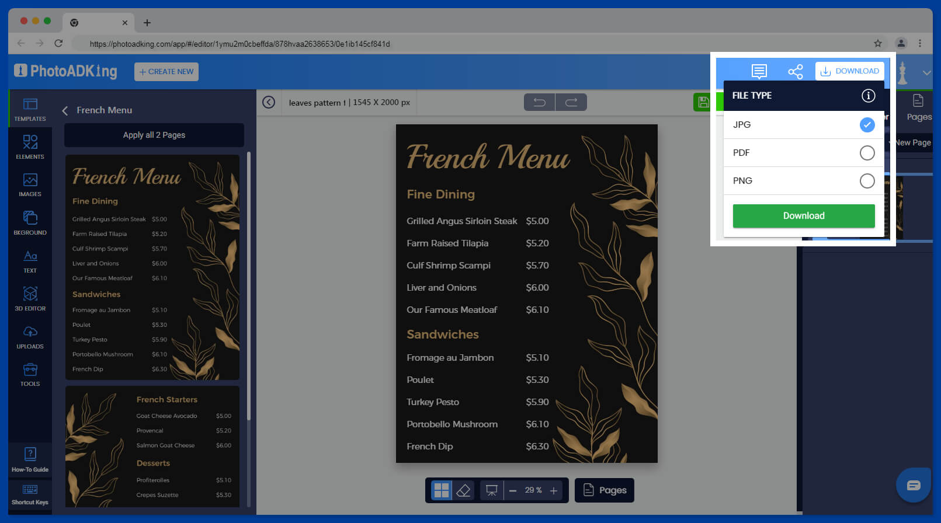Reload the browser page
Image resolution: width=941 pixels, height=523 pixels.
coord(58,43)
